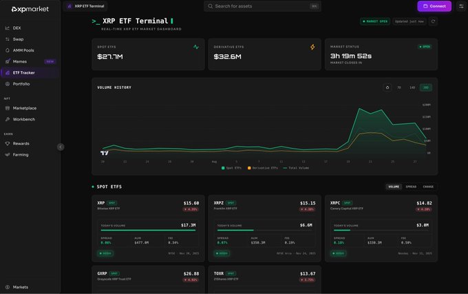468x294 pixels.
Task: Click the Updated just now label
Action: pyautogui.click(x=409, y=21)
